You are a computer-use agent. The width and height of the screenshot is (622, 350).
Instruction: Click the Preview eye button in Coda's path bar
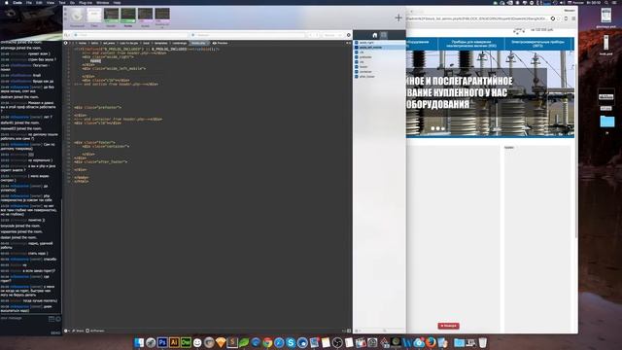point(221,43)
